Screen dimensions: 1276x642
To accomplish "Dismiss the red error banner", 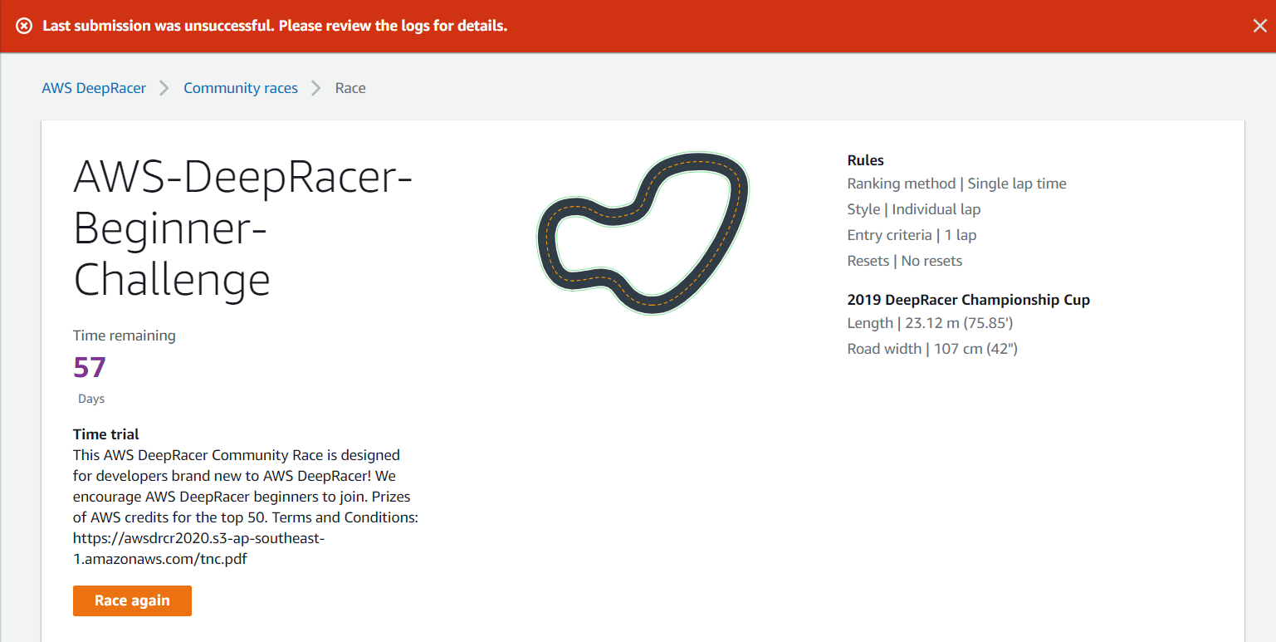I will pos(1259,26).
